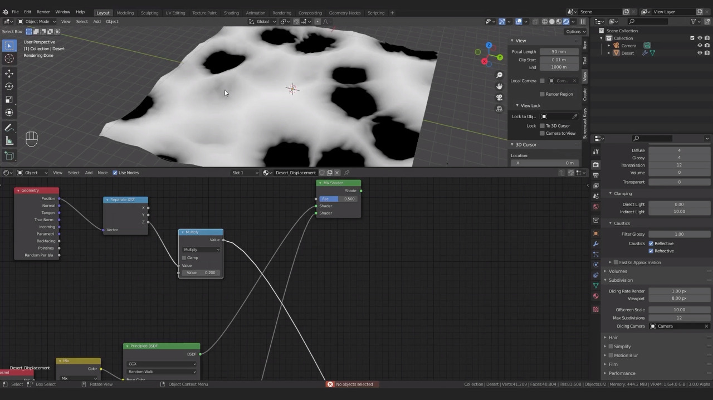Image resolution: width=713 pixels, height=400 pixels.
Task: Open the View Layer properties tab icon
Action: (595, 186)
